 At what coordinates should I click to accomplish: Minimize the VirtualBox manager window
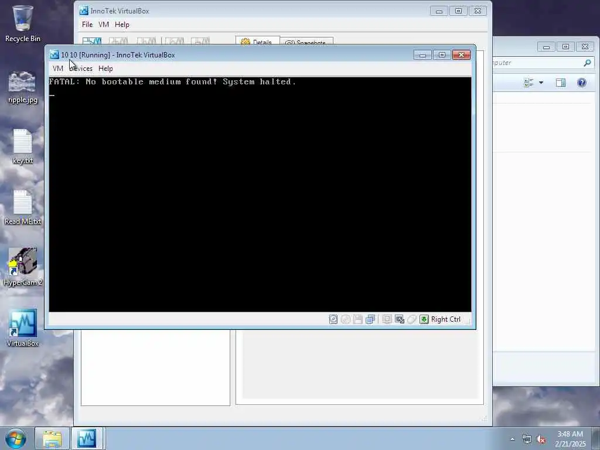point(439,12)
